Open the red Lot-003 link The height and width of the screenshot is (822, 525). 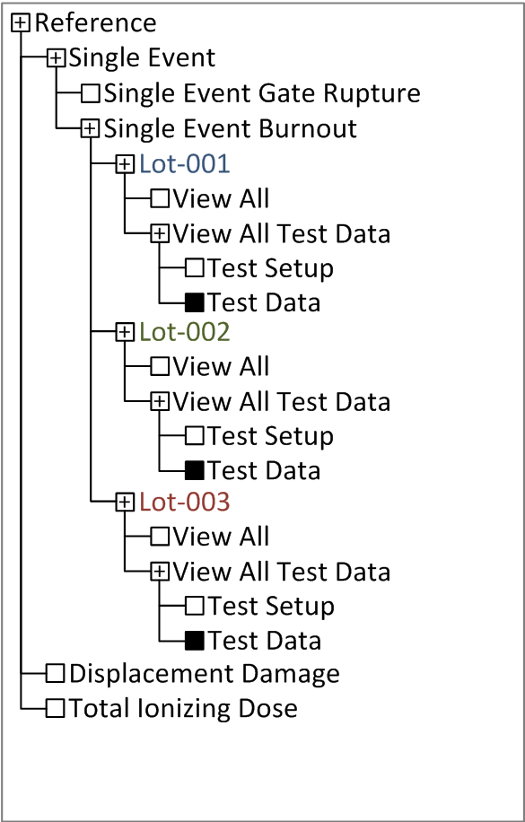pos(185,502)
